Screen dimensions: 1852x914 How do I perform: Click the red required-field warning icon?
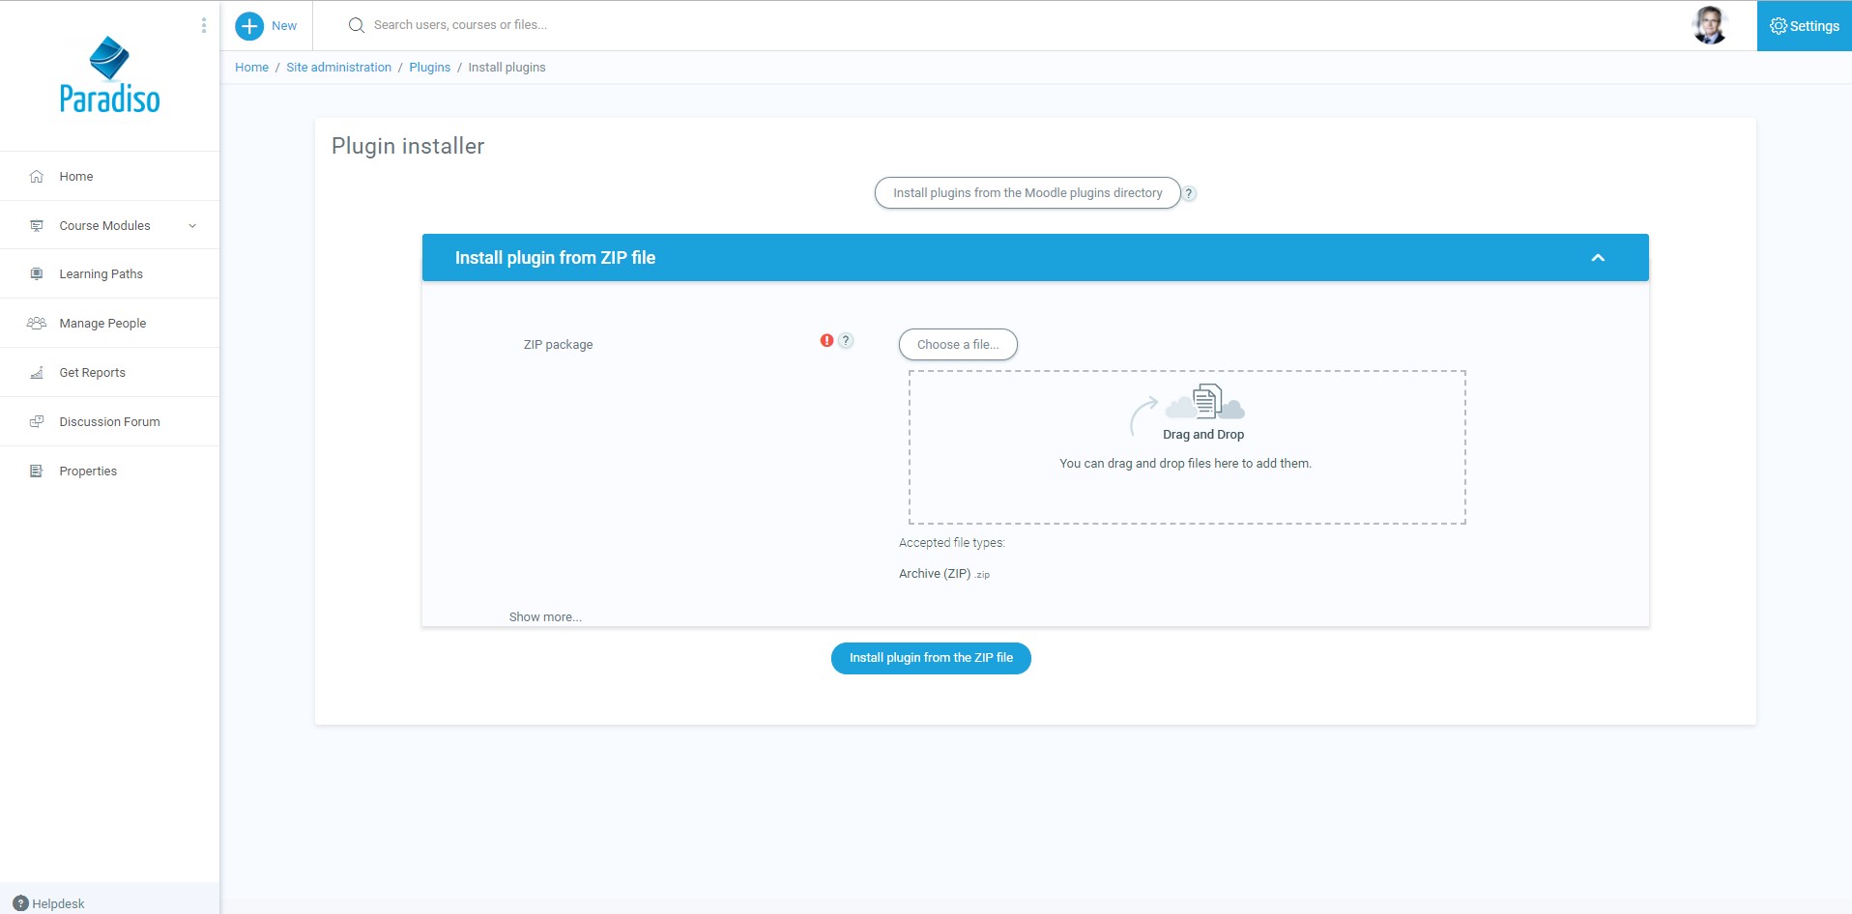pos(826,340)
